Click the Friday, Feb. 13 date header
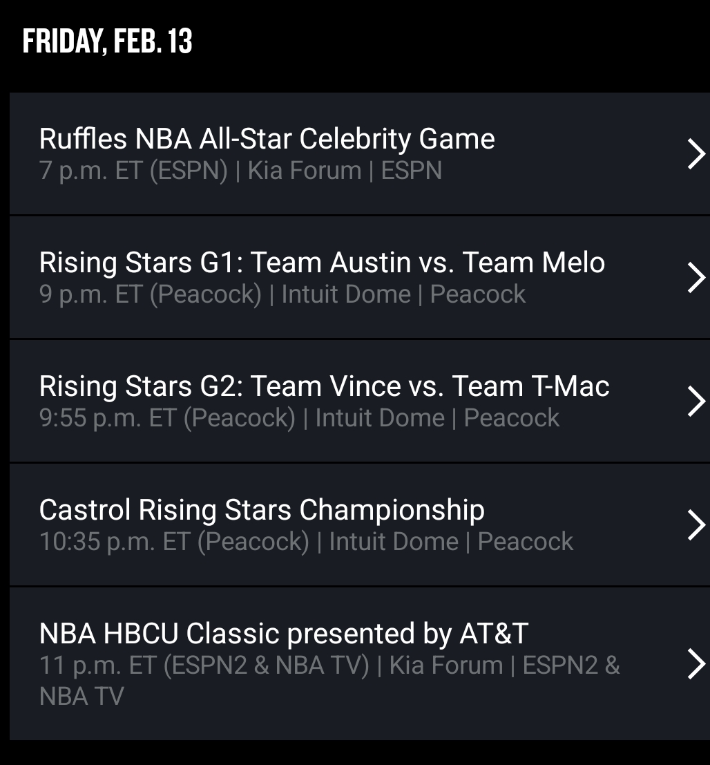This screenshot has width=710, height=765. (108, 41)
